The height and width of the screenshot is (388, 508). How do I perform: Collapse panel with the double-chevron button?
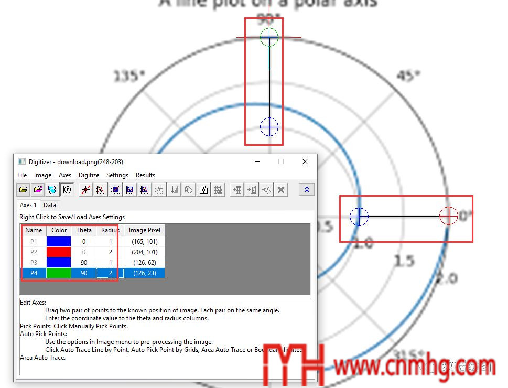(x=307, y=190)
